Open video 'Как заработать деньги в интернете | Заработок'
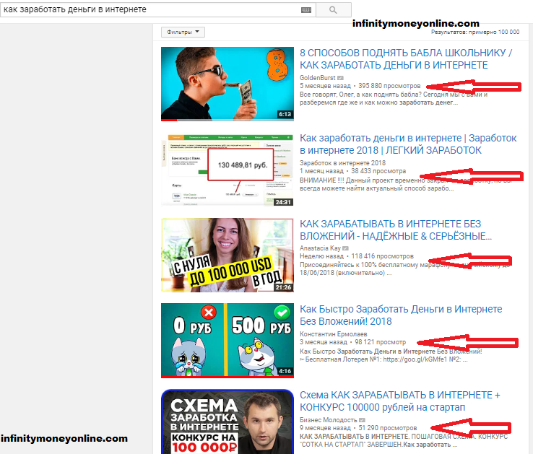Viewport: 533px width, 454px height. (x=408, y=144)
